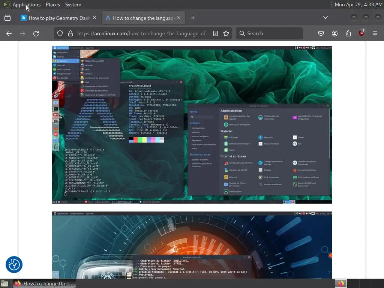Close the Geometry Dash tab
Image resolution: width=384 pixels, height=288 pixels.
94,18
